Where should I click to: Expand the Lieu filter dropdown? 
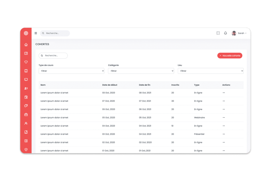pos(211,71)
